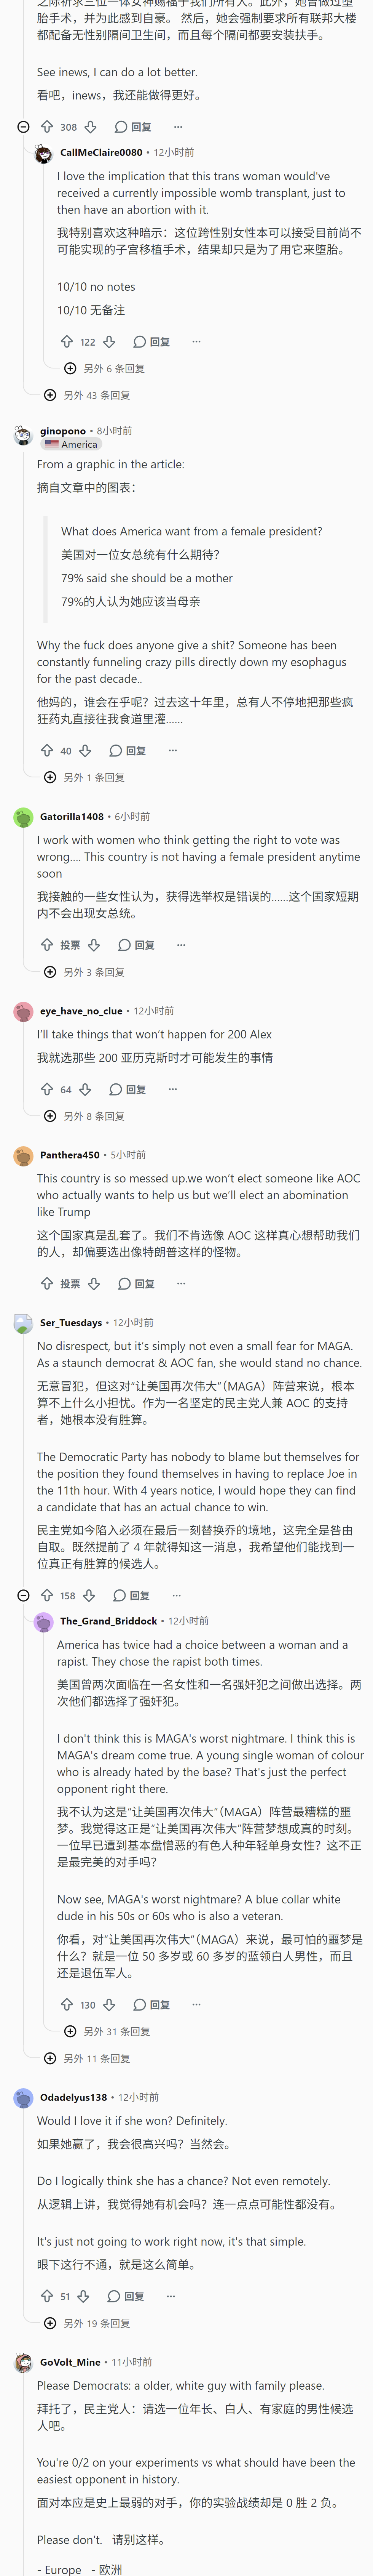The width and height of the screenshot is (373, 2576).
Task: Reply to ginopono's comment
Action: pos(128,750)
